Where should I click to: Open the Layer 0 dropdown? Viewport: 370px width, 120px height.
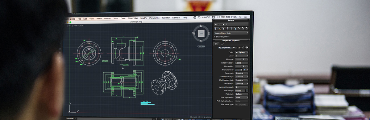point(242,56)
